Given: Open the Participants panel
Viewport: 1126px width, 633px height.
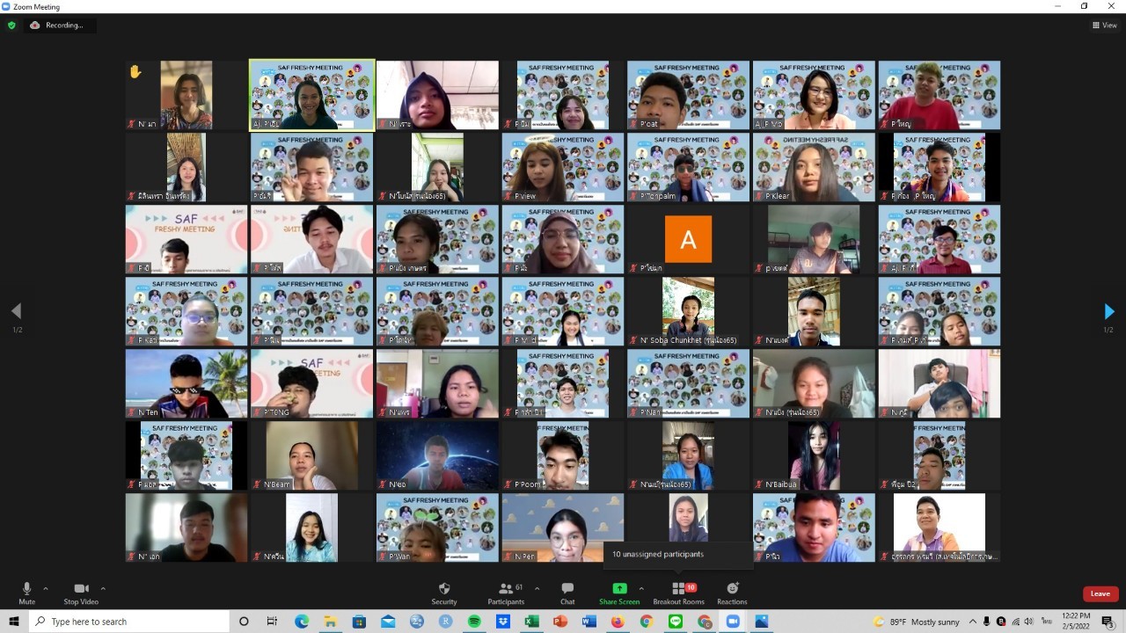Looking at the screenshot, I should [506, 593].
